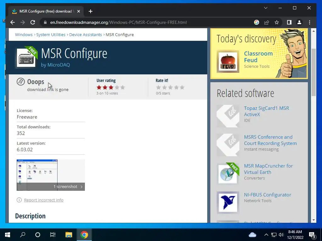
Task: Click the browser forward arrow
Action: (23, 22)
